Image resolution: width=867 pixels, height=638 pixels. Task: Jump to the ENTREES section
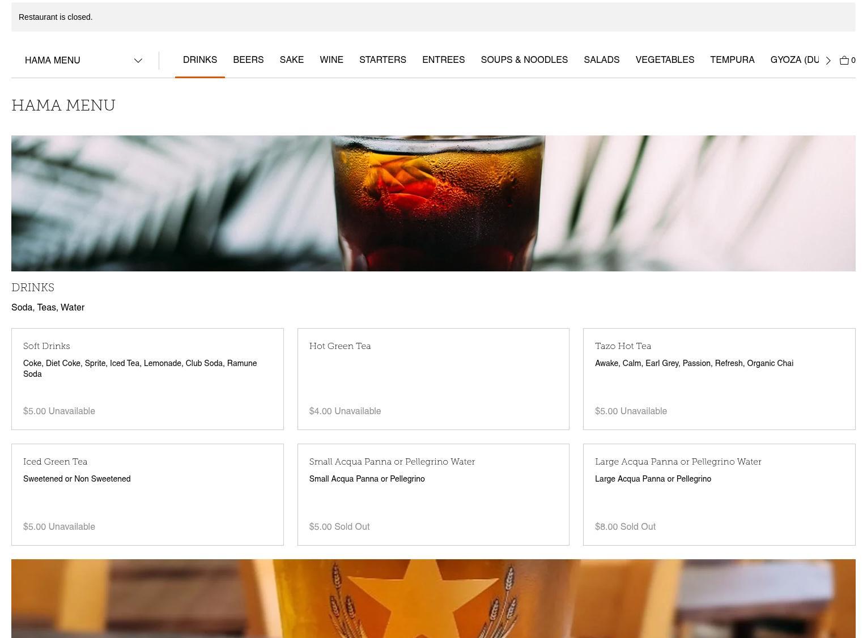point(443,60)
